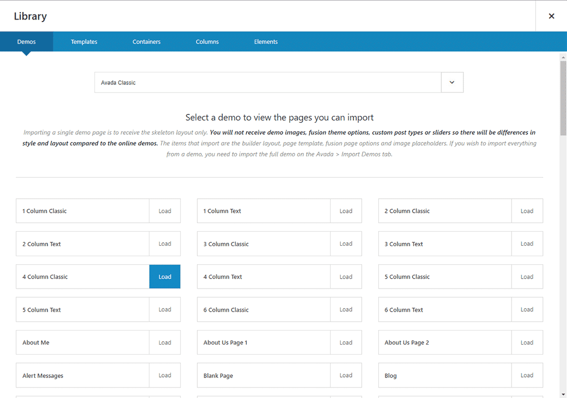Select the 6 Column Classic label
This screenshot has width=567, height=398.
[226, 310]
